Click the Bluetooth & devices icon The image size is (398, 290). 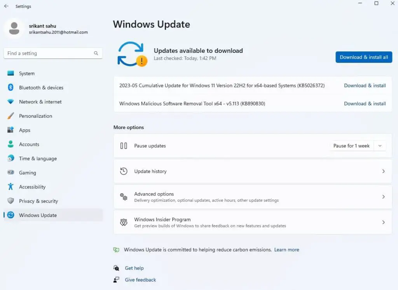(11, 87)
